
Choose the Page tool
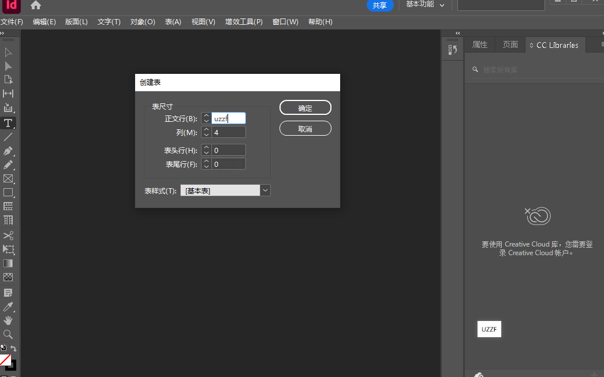point(8,80)
